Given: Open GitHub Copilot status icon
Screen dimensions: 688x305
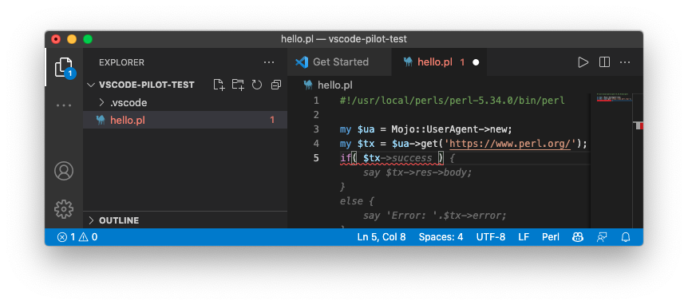Looking at the screenshot, I should tap(578, 237).
